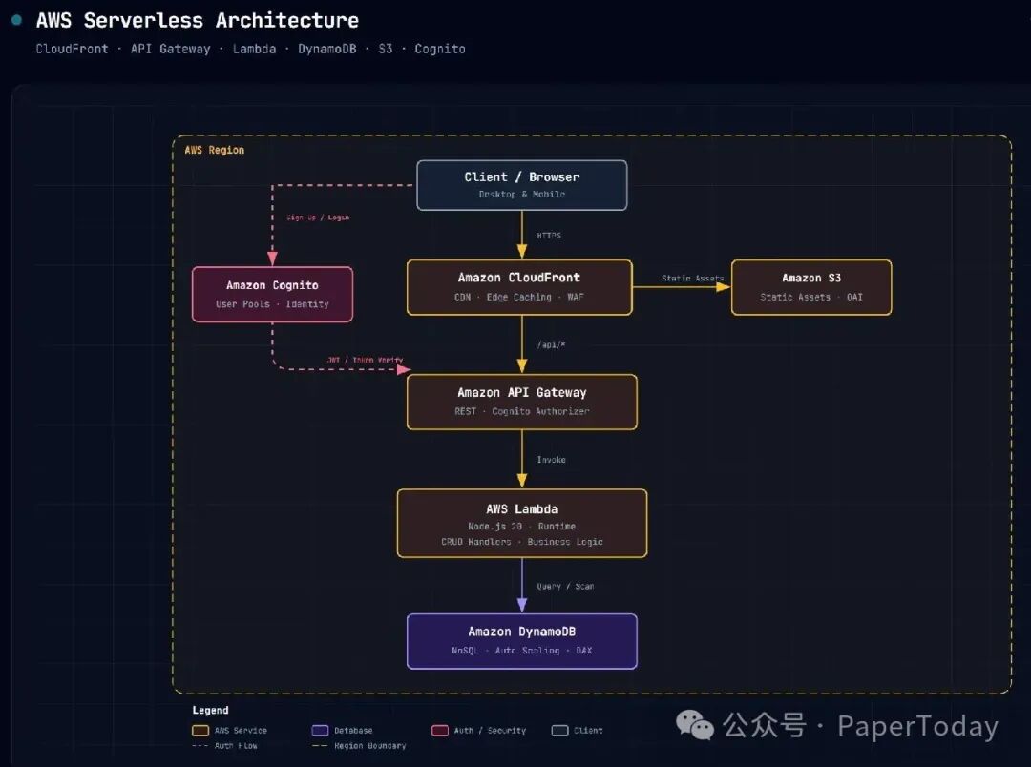Select the Amazon Cognito node
The image size is (1031, 767).
point(272,295)
